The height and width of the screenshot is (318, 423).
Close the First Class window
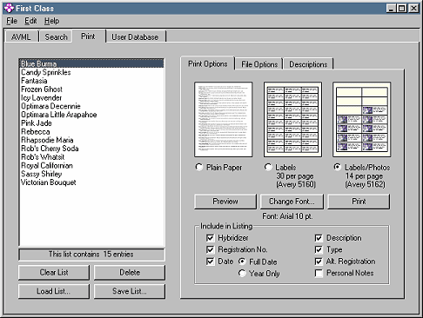413,9
